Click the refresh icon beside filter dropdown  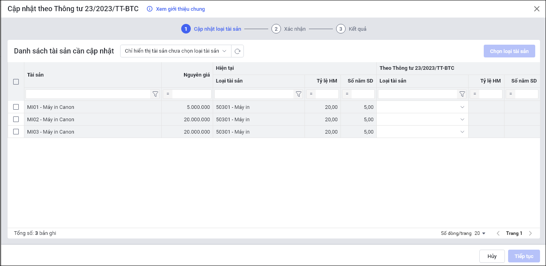[237, 51]
